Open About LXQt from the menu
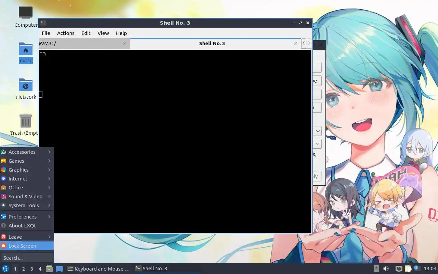438x274 pixels. [x=27, y=226]
